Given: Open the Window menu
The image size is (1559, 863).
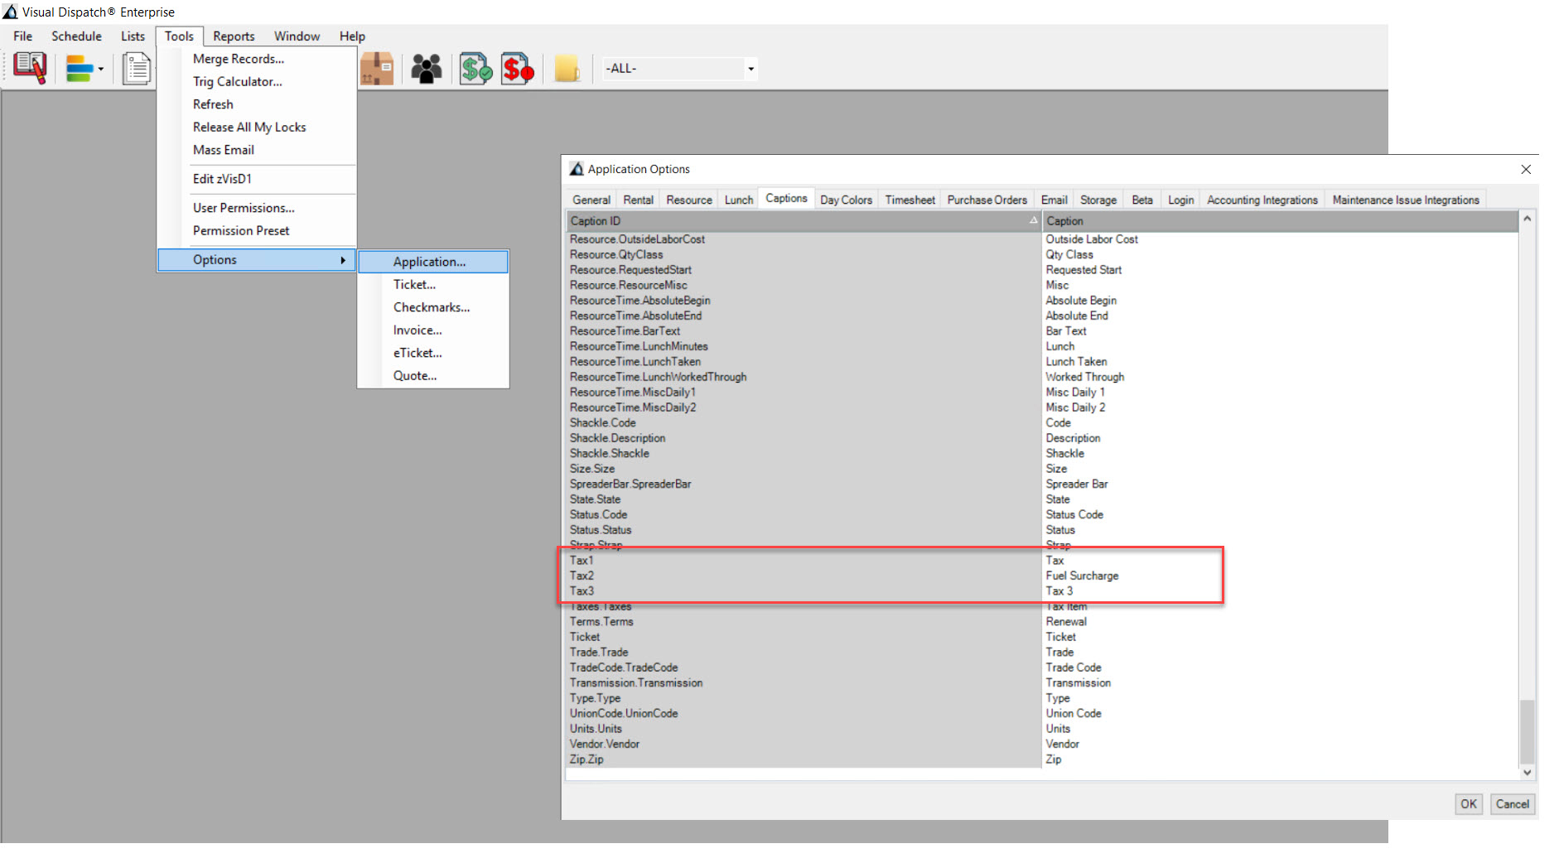Looking at the screenshot, I should click(x=297, y=36).
